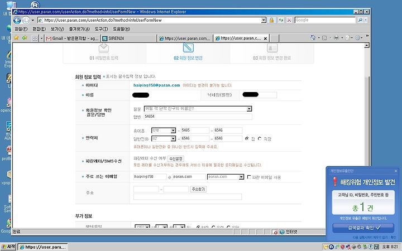Image resolution: width=402 pixels, height=251 pixels.
Task: Click the https://user.para... taskbar button
Action: tap(42, 247)
